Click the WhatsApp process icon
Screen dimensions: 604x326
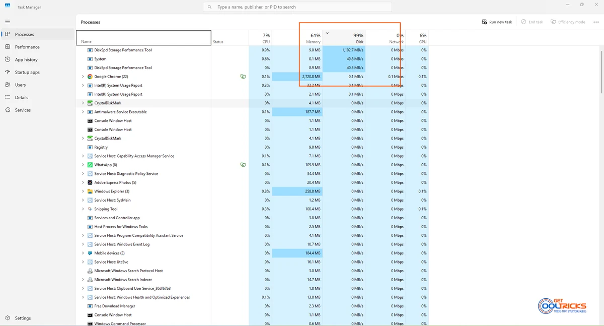tap(90, 165)
